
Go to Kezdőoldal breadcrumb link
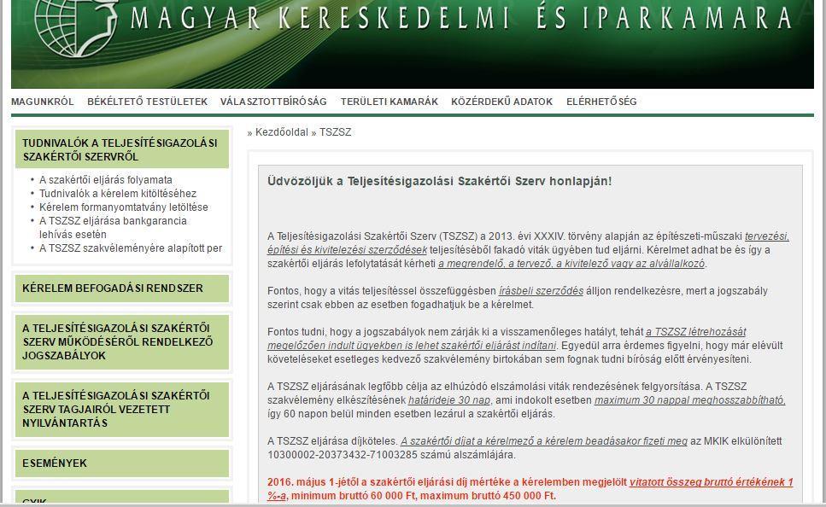pos(282,132)
